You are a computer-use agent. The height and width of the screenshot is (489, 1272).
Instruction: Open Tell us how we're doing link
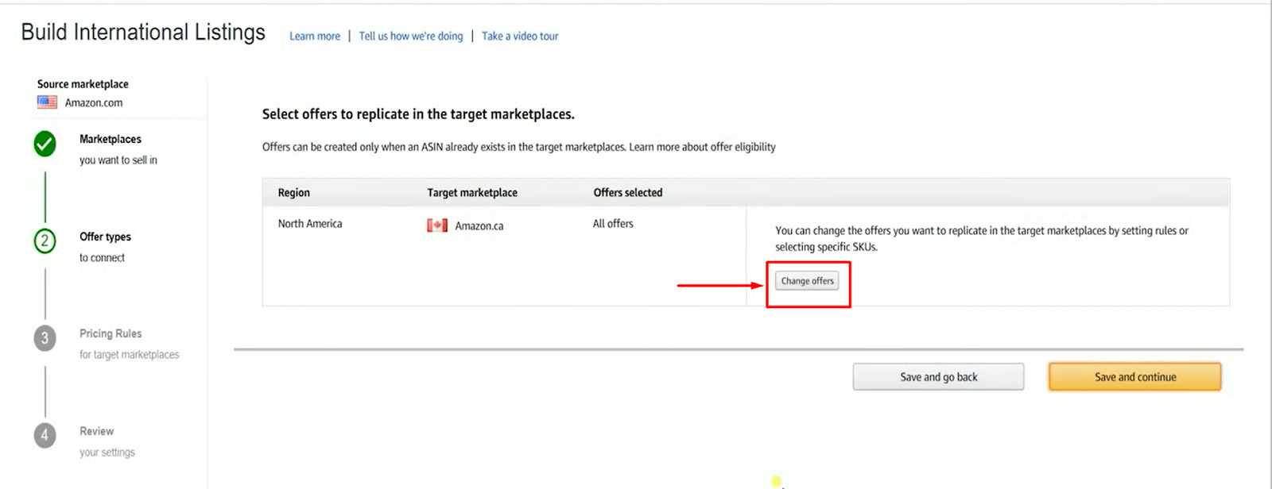tap(411, 37)
